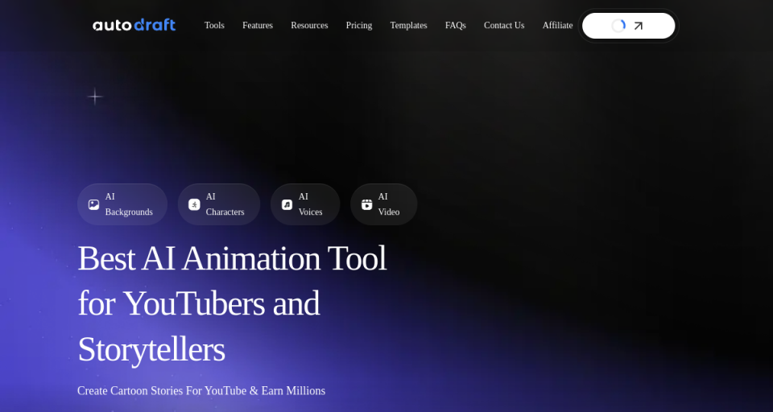
Task: Jump to the FAQs section
Action: [455, 26]
